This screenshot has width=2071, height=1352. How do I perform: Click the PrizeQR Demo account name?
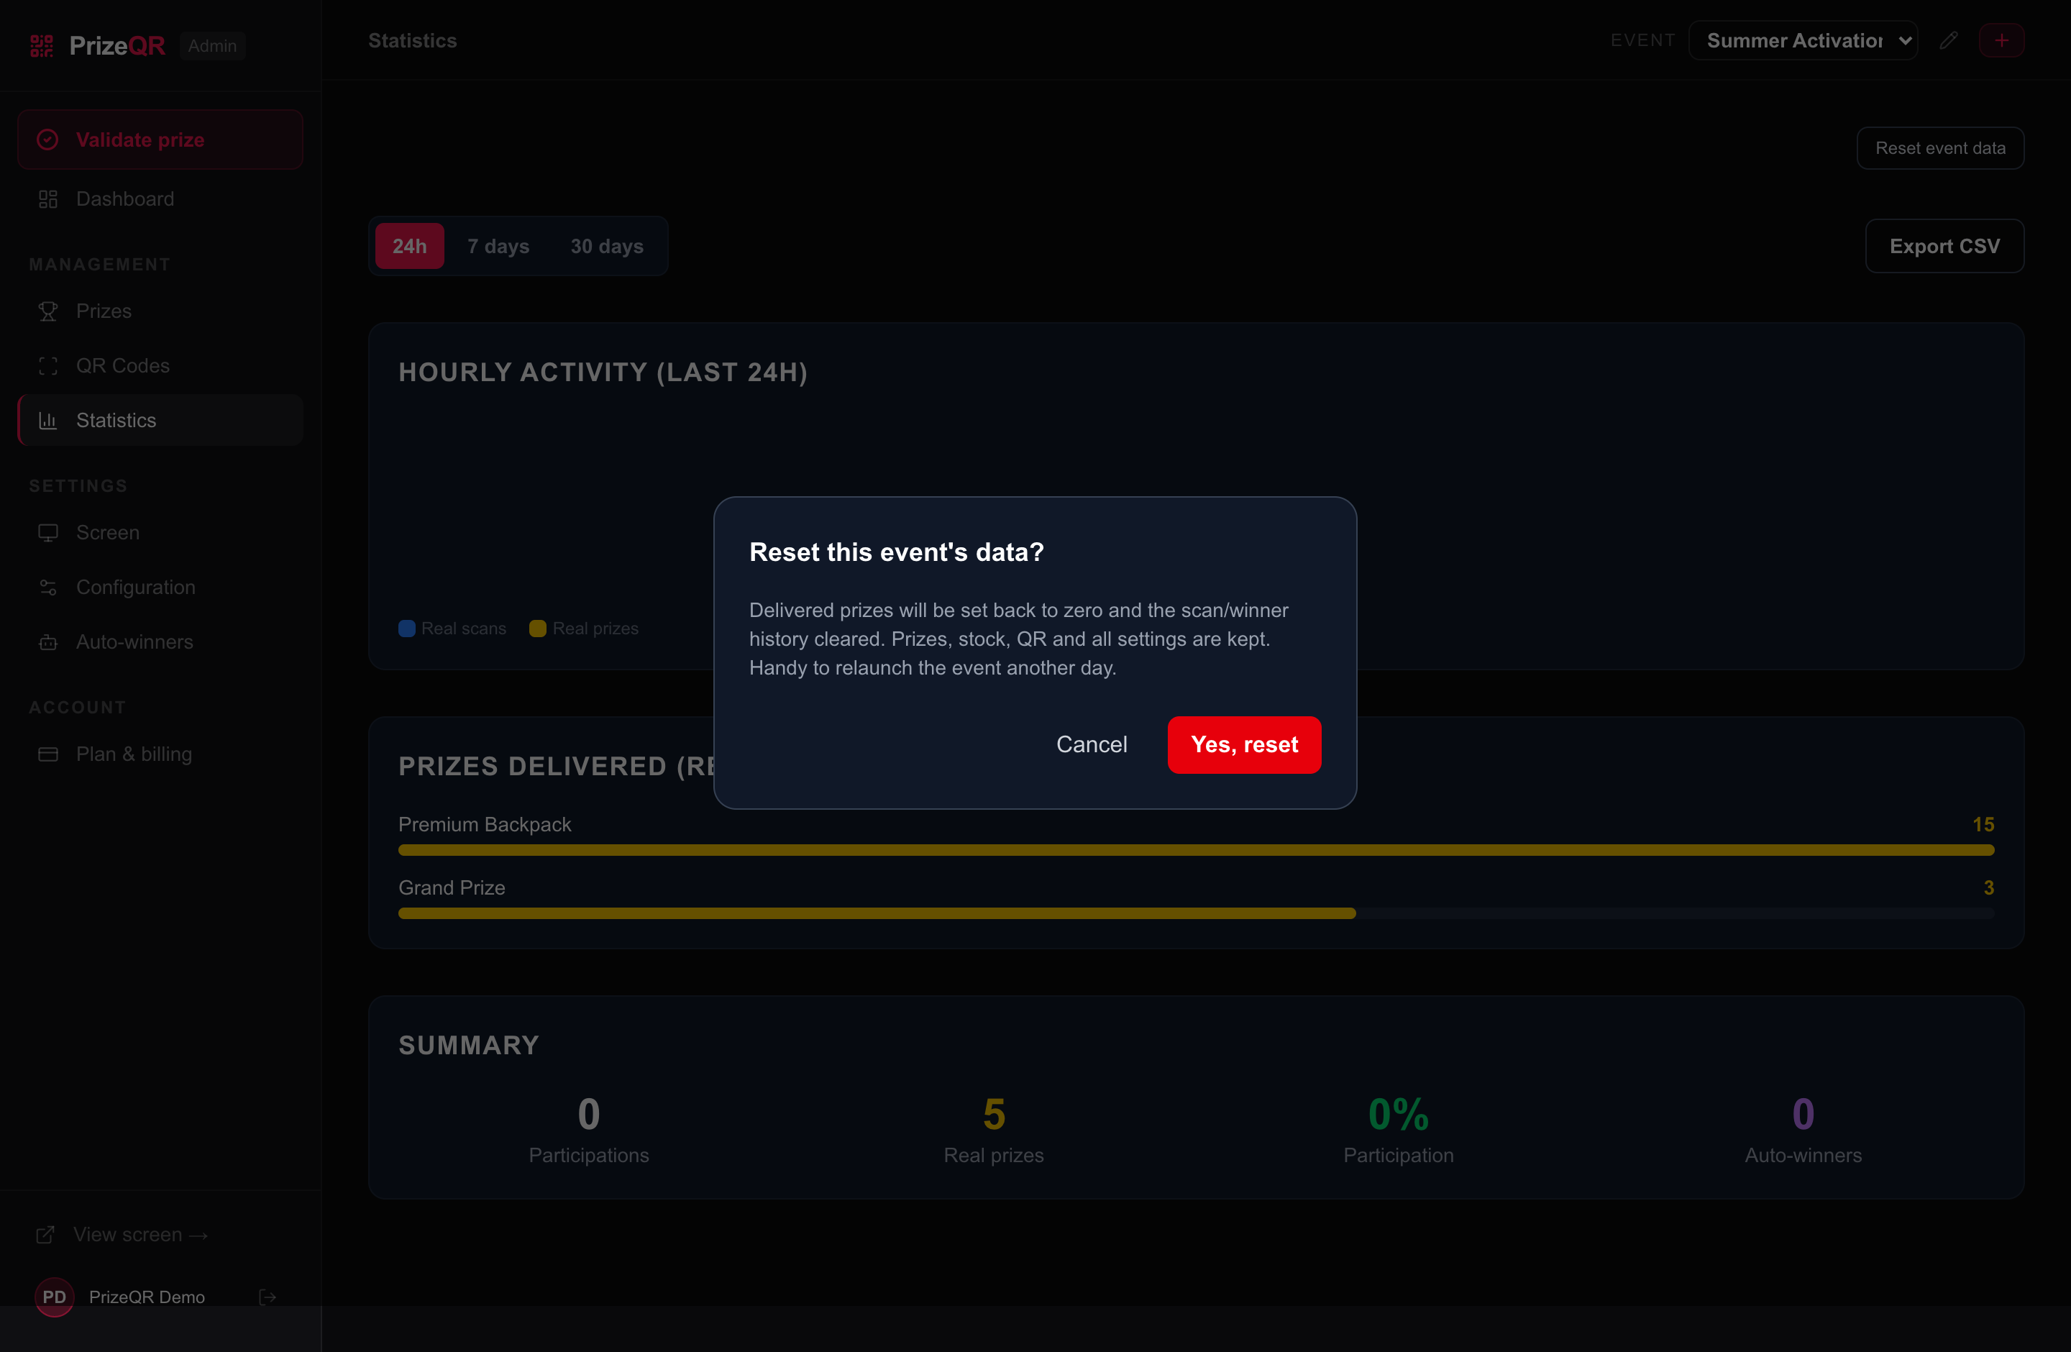pyautogui.click(x=147, y=1297)
